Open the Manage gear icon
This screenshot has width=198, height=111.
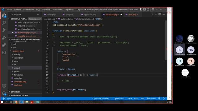[4, 93]
